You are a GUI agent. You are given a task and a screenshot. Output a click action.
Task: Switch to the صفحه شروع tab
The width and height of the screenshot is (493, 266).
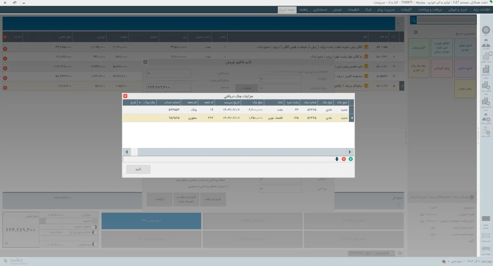287,10
